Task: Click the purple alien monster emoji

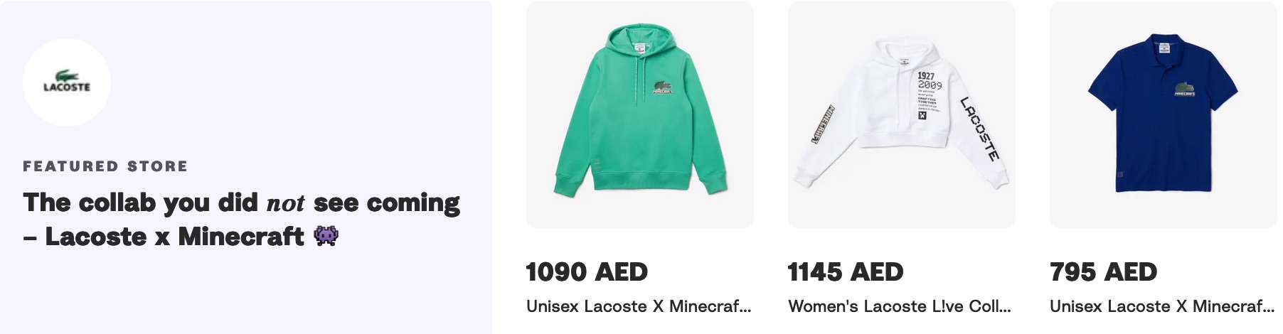Action: [326, 236]
